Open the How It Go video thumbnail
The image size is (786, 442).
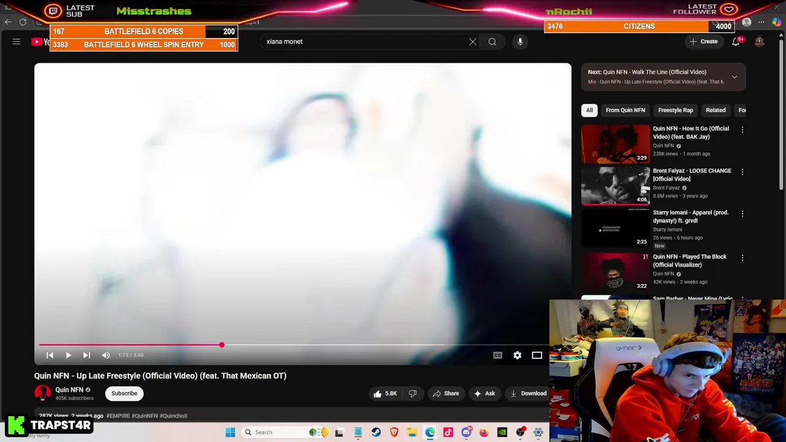(x=615, y=144)
